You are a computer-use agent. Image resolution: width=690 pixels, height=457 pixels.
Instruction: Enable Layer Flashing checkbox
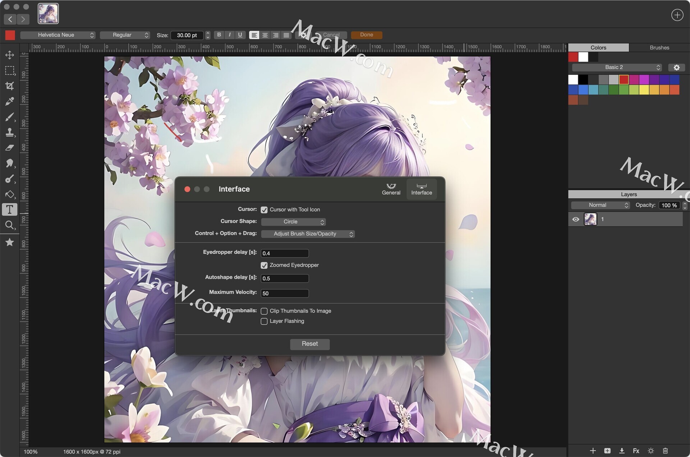click(264, 321)
